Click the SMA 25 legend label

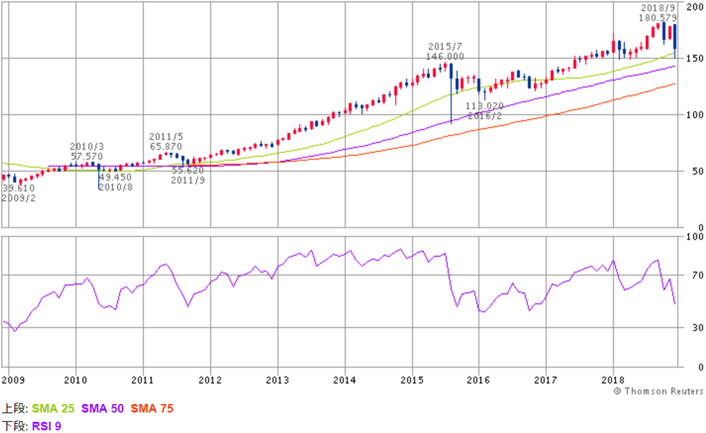pyautogui.click(x=52, y=409)
